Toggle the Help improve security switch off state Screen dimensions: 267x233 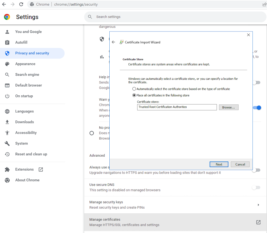point(256,83)
